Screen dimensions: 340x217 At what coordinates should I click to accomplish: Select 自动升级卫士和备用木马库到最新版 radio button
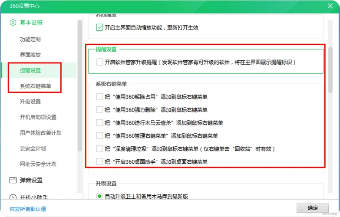tap(99, 196)
